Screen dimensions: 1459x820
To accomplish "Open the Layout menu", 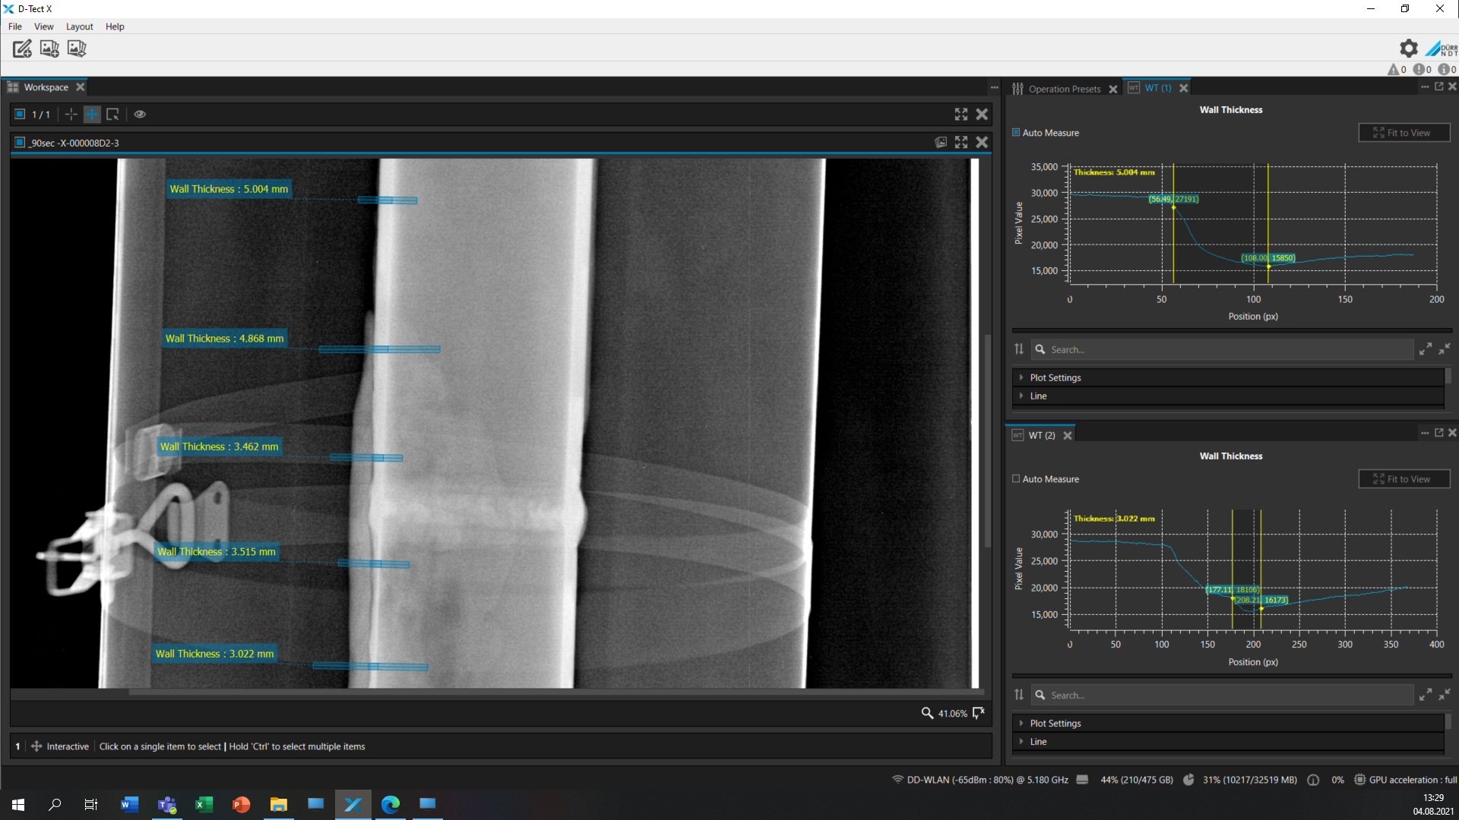I will (x=79, y=27).
